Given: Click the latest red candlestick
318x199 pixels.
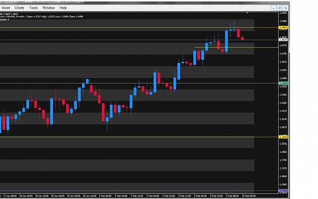Looking at the screenshot, I should 242,38.
